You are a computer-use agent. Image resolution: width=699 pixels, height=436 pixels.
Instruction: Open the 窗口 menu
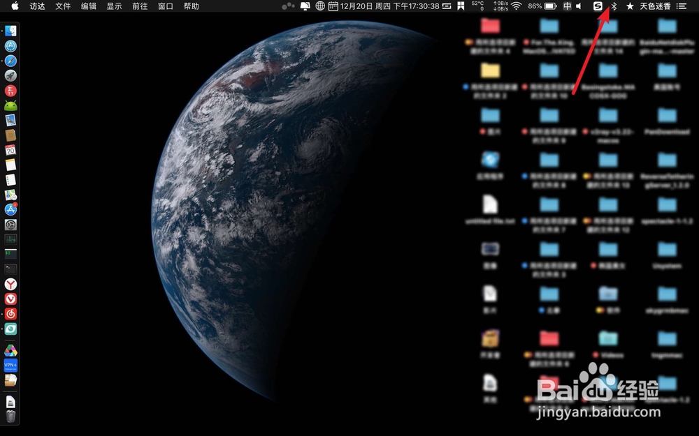(x=166, y=6)
